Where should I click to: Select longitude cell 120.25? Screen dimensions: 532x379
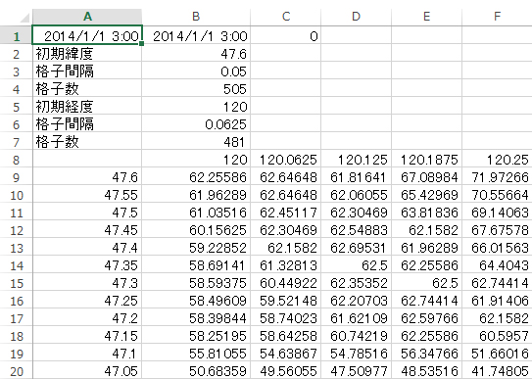[x=497, y=160]
